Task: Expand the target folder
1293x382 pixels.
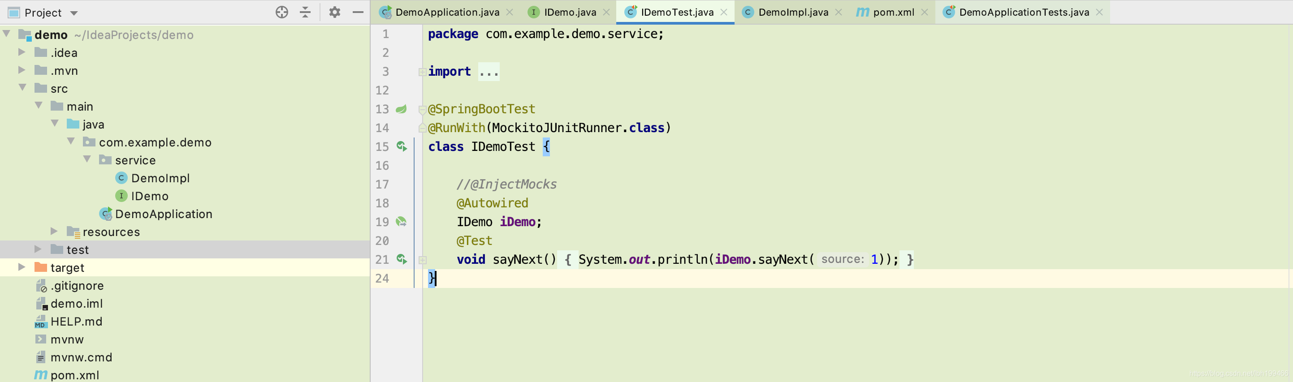Action: (x=22, y=267)
